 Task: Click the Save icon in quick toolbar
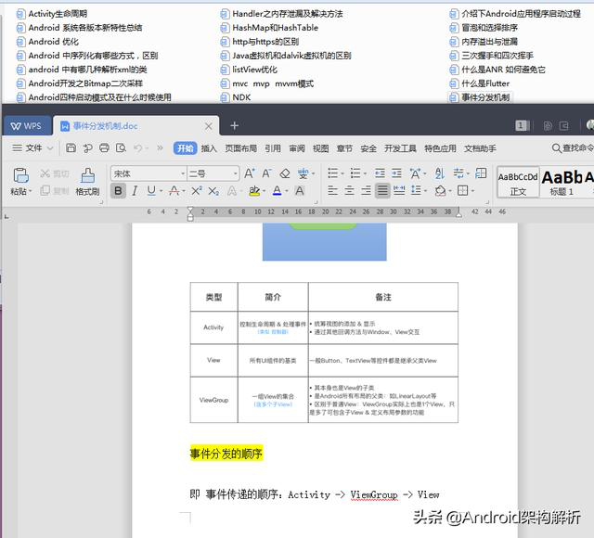pos(71,148)
